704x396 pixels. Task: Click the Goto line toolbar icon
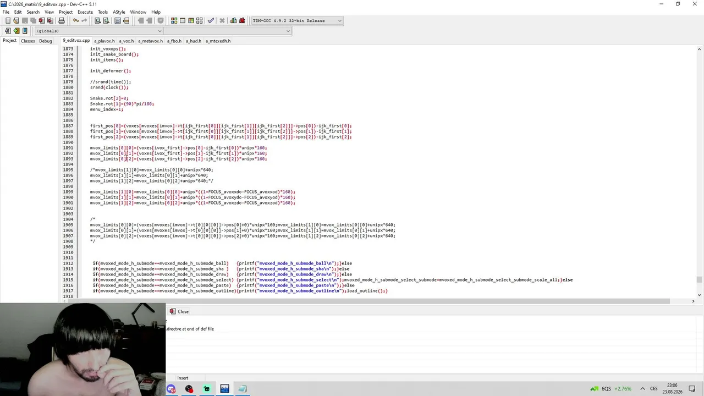[x=126, y=21]
